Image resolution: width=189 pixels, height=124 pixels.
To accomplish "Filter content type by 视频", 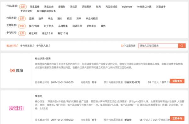I will click(69, 19).
